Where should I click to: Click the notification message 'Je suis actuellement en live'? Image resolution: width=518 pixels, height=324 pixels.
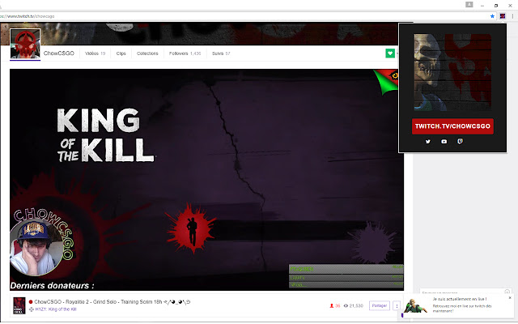(x=460, y=299)
